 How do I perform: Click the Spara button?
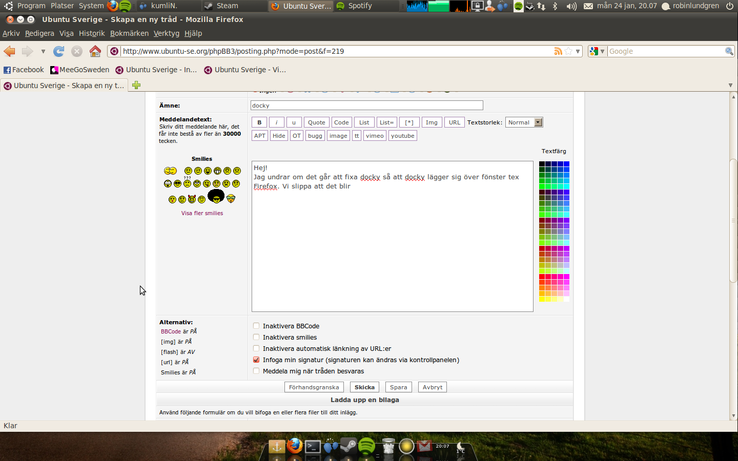click(398, 387)
